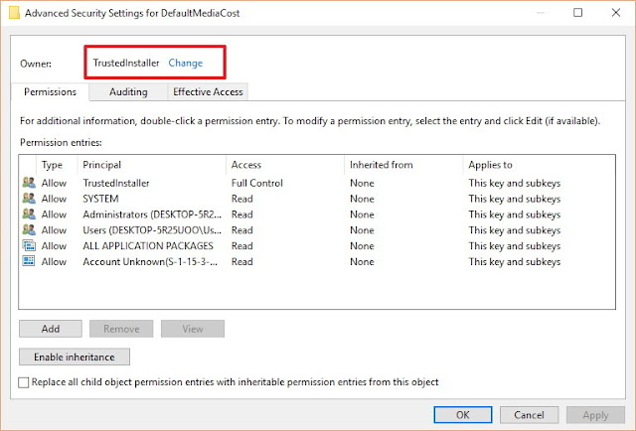Click the SYSTEM entry user icon

(28, 199)
